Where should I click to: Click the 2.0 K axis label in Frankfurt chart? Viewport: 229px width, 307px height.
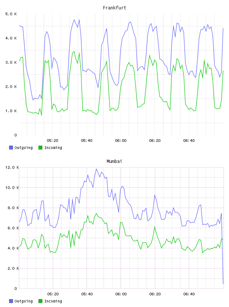pos(11,87)
